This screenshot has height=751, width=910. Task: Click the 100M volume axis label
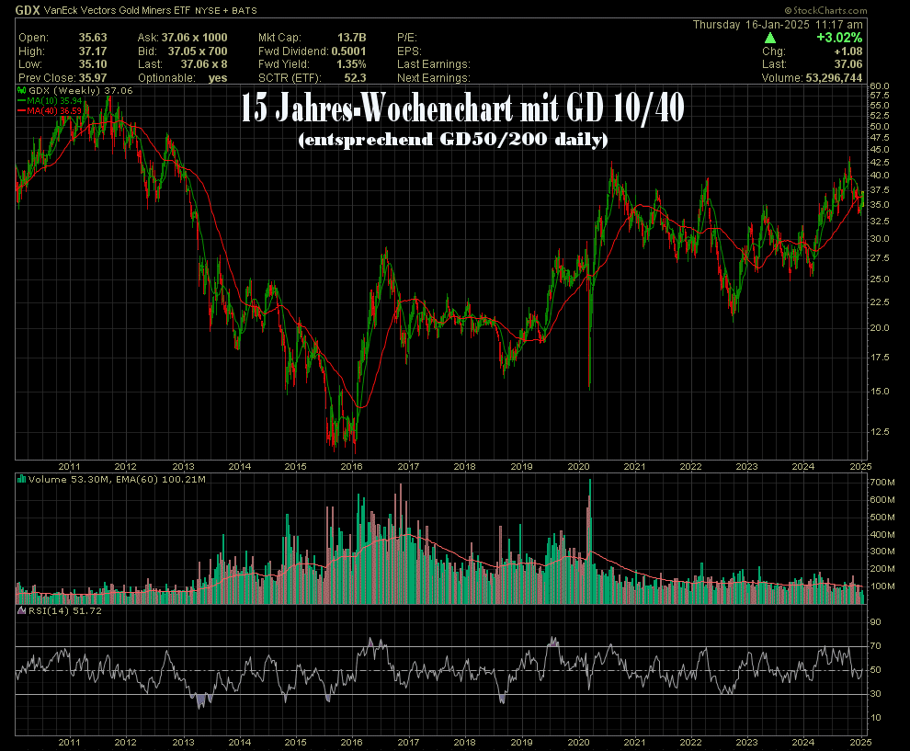882,586
